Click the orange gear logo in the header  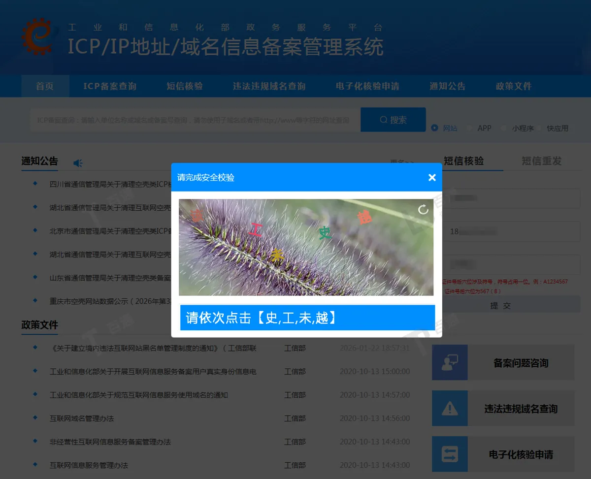pos(37,37)
